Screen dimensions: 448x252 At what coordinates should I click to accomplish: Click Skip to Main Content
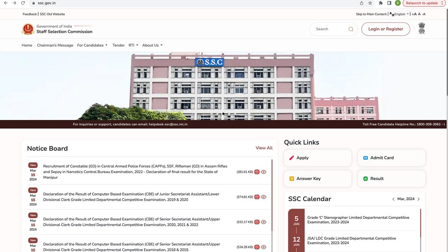tap(371, 14)
